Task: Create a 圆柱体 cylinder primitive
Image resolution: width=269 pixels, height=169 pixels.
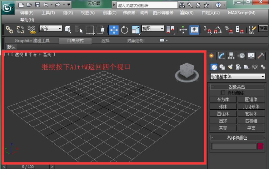Action: tap(223, 114)
